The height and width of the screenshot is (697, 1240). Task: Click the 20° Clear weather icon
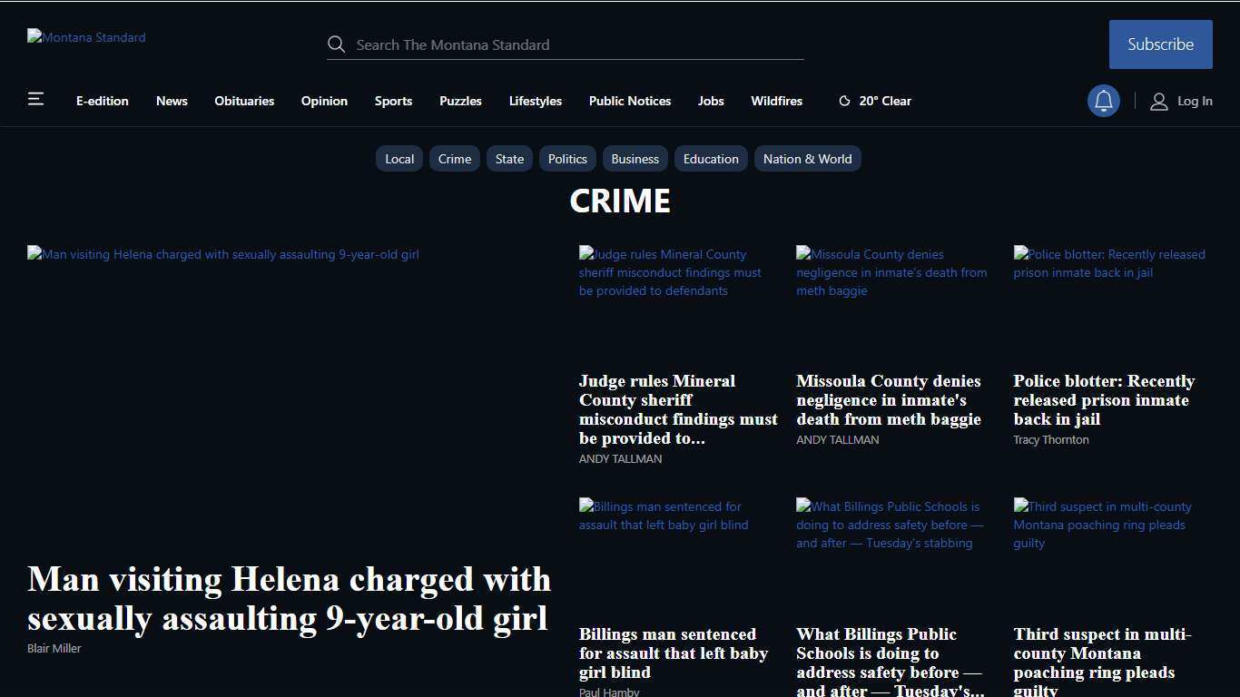[x=844, y=101]
